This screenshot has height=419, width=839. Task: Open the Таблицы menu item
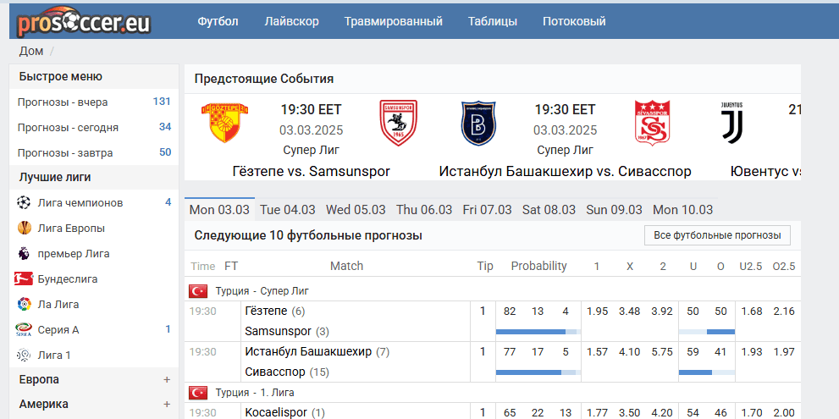click(493, 21)
